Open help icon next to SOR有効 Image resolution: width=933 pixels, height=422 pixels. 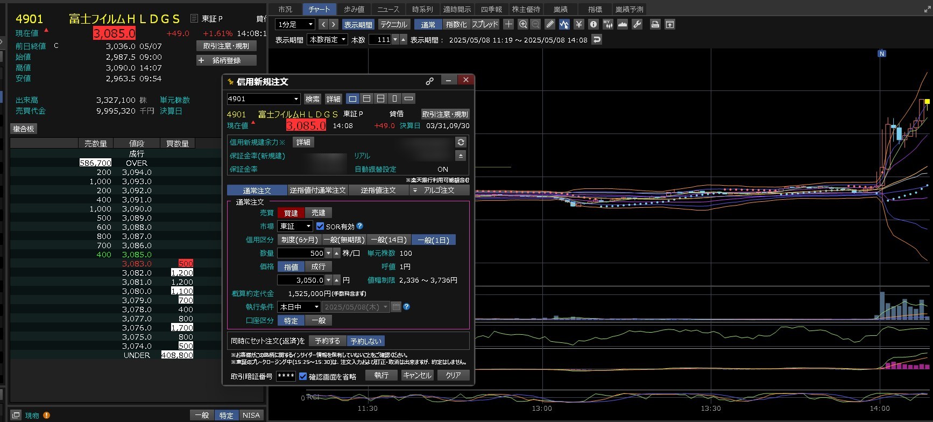(360, 226)
